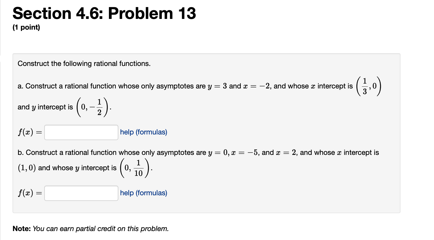Click the first f(x) answer input field
Image resolution: width=434 pixels, height=240 pixels.
click(x=81, y=132)
